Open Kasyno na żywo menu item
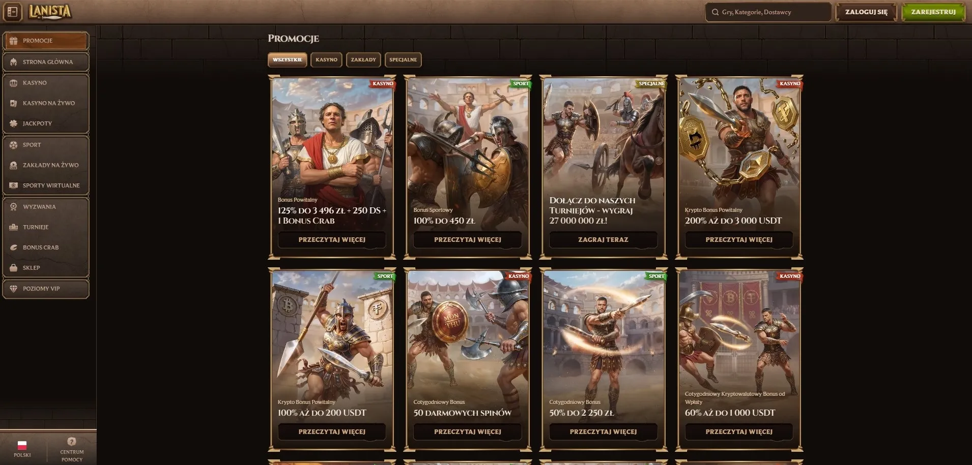The height and width of the screenshot is (465, 972). tap(49, 103)
